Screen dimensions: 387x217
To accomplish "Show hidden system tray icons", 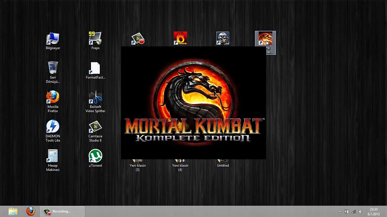I will tap(340, 212).
